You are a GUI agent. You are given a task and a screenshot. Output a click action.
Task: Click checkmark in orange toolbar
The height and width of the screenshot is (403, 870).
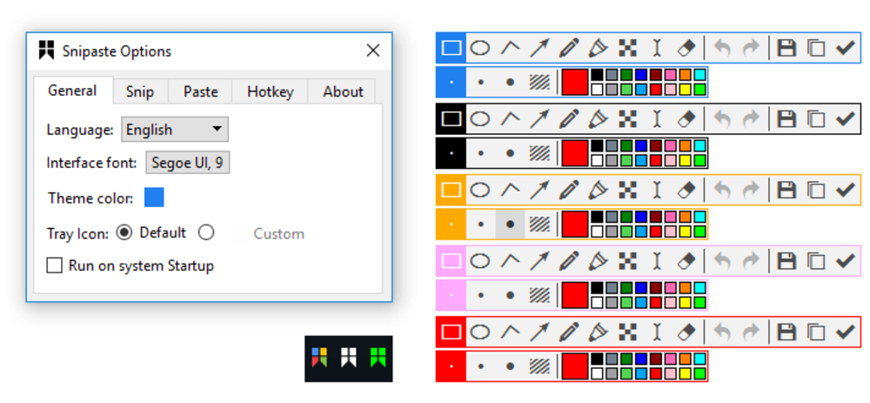pos(845,191)
